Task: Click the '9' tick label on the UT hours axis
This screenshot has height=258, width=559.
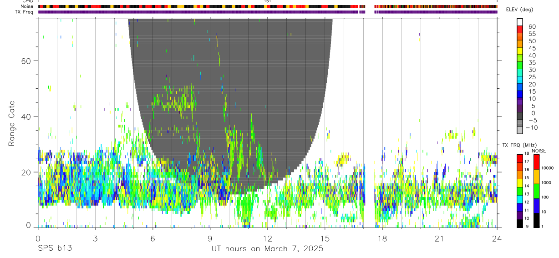Action: tap(210, 238)
